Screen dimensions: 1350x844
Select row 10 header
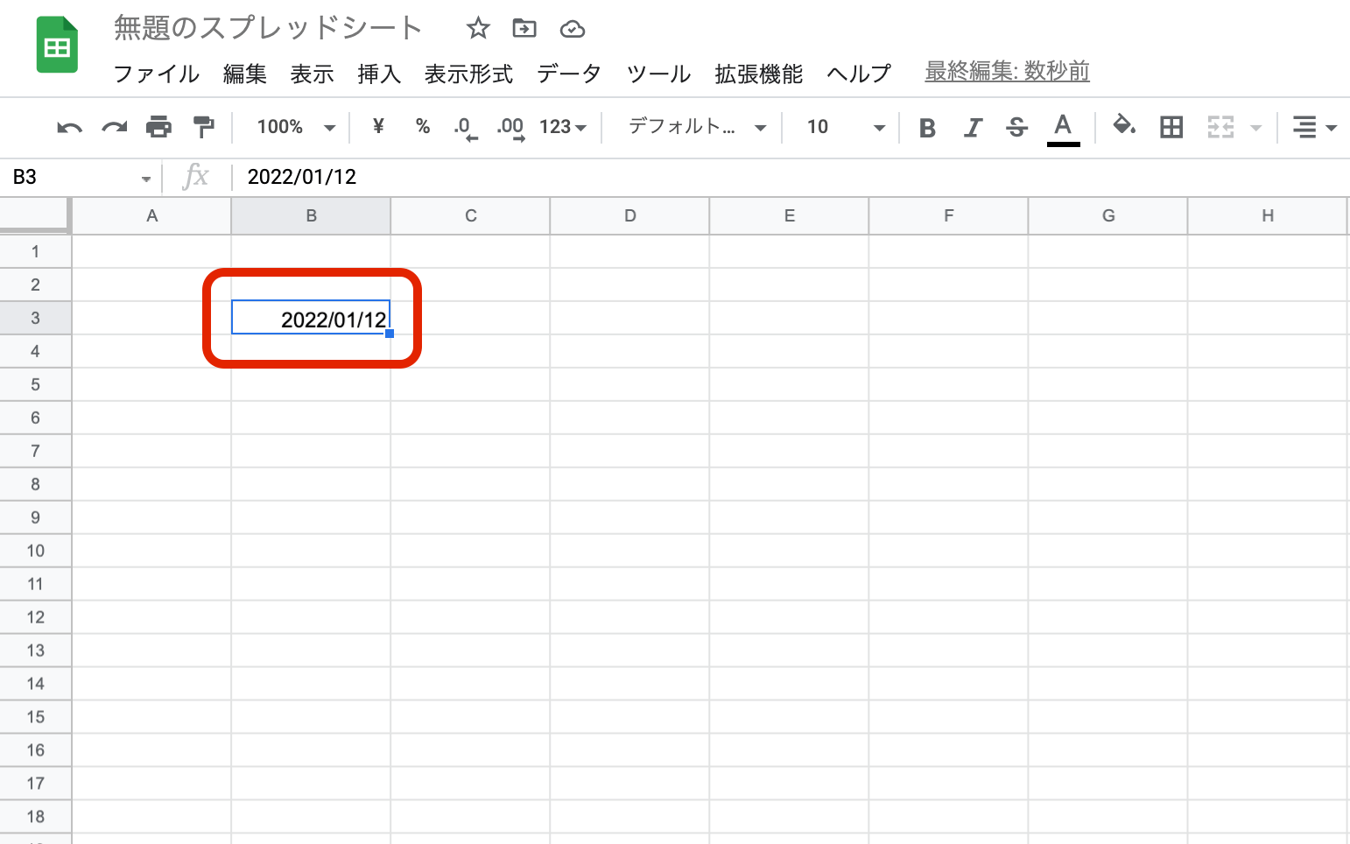tap(35, 551)
